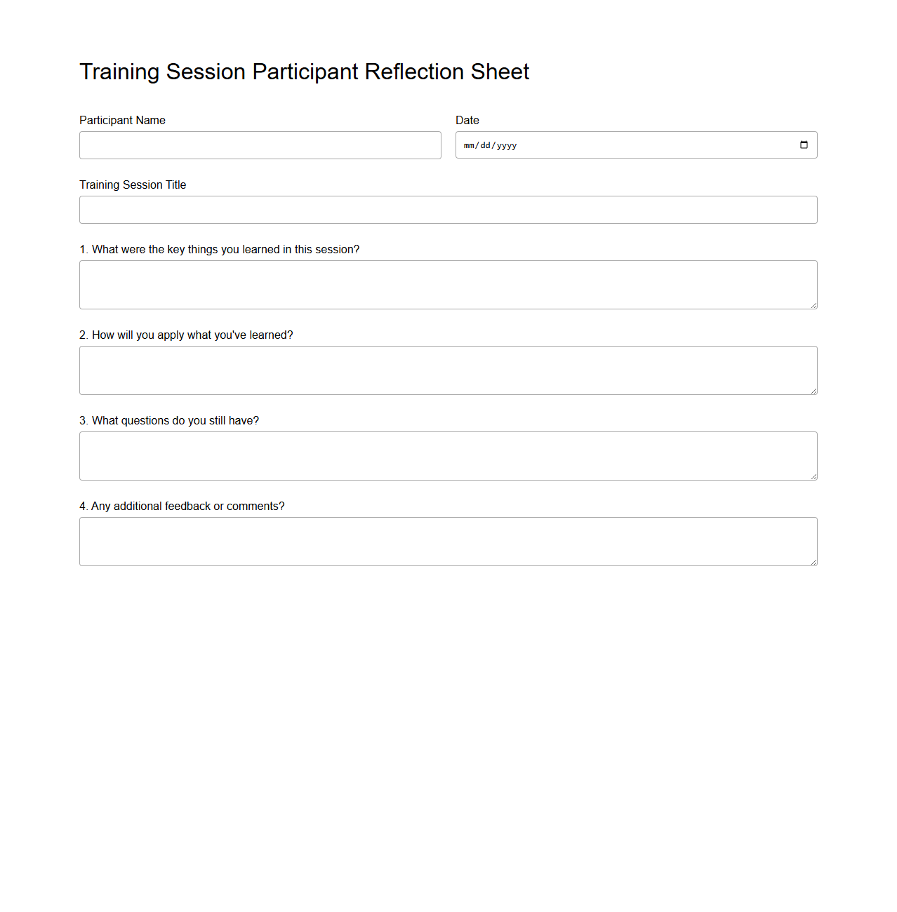This screenshot has height=912, width=897.
Task: Open the calendar date picker icon
Action: [x=804, y=145]
